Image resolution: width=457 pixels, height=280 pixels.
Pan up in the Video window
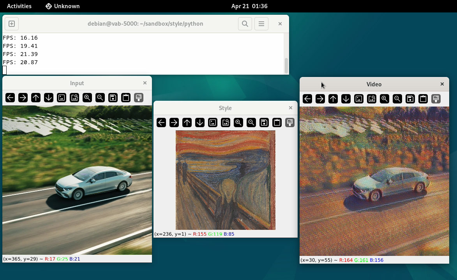coord(333,99)
